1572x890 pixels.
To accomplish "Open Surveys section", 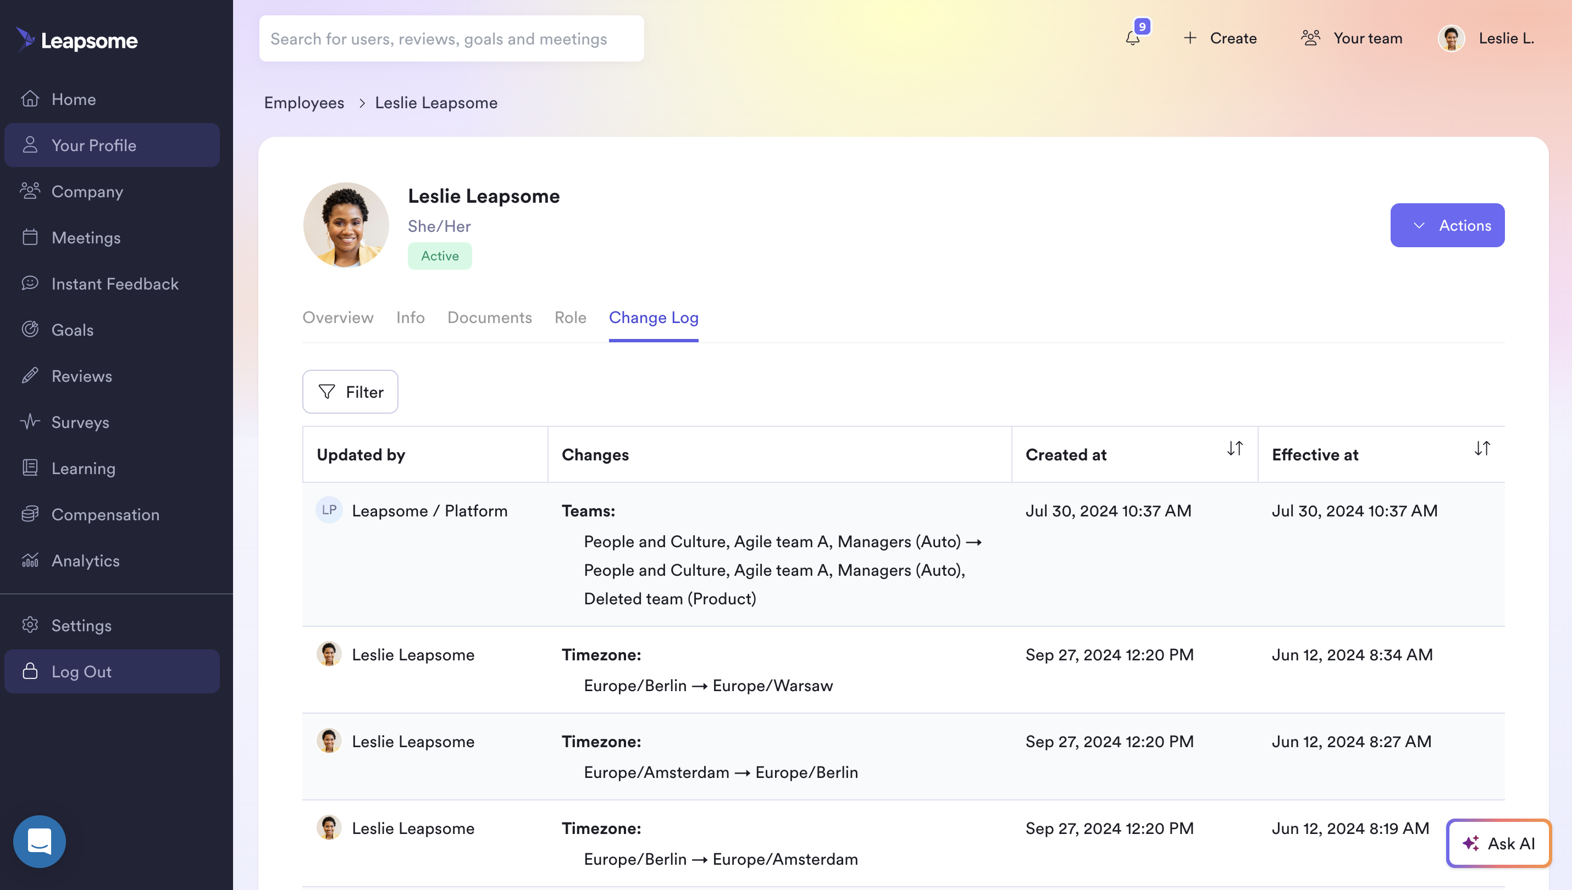I will point(112,422).
